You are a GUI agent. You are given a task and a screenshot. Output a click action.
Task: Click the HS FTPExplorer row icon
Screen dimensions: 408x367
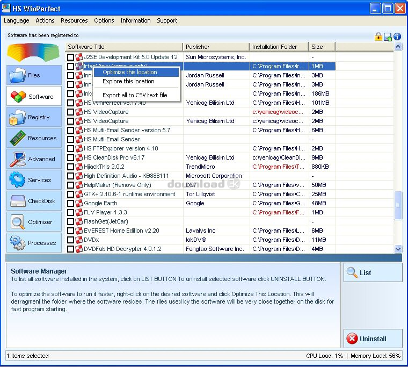(x=79, y=148)
